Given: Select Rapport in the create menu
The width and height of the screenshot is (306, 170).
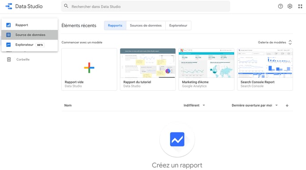Looking at the screenshot, I should pyautogui.click(x=29, y=25).
